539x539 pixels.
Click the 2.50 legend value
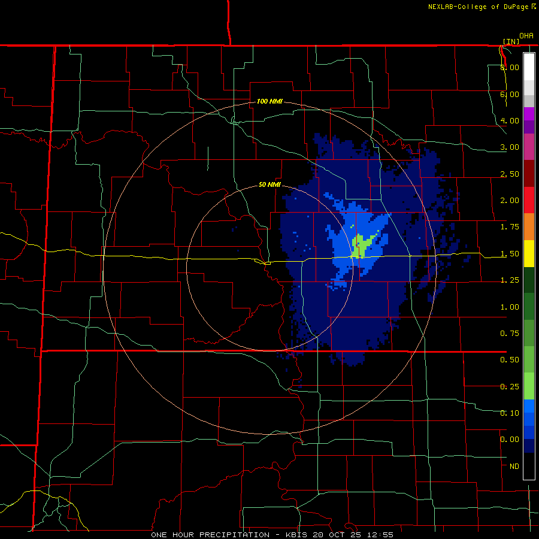coord(510,174)
